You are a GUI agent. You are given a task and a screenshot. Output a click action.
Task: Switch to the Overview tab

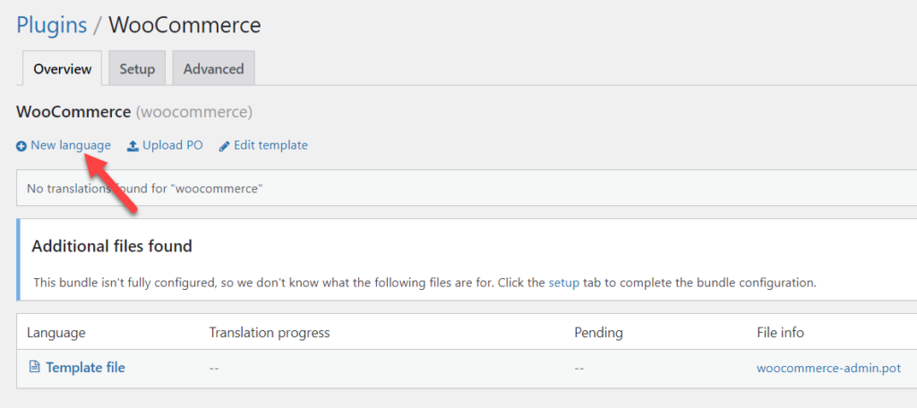[62, 68]
